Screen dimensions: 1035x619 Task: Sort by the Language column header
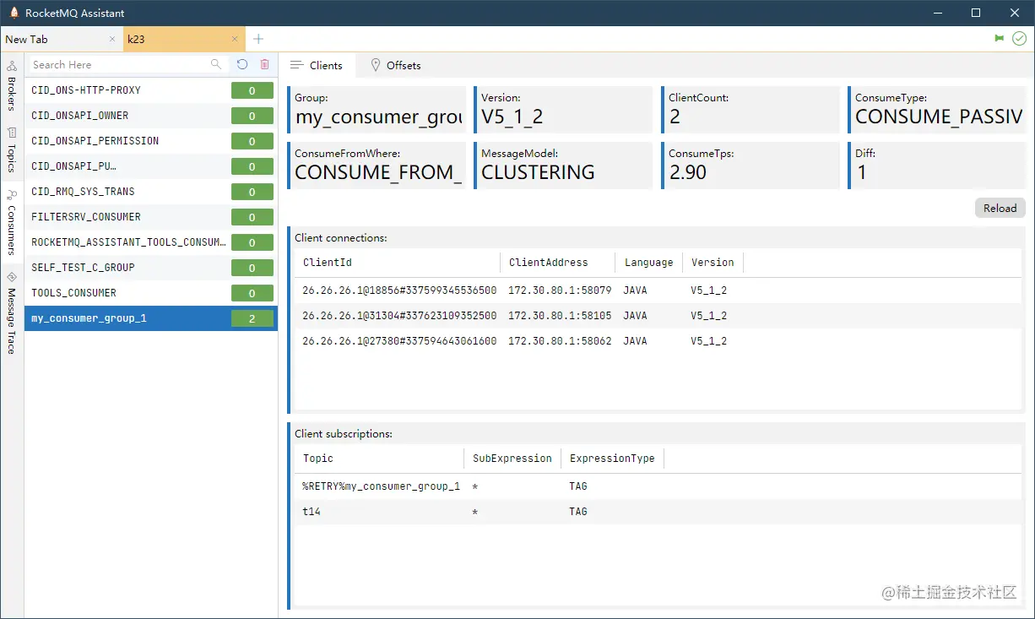(x=648, y=263)
